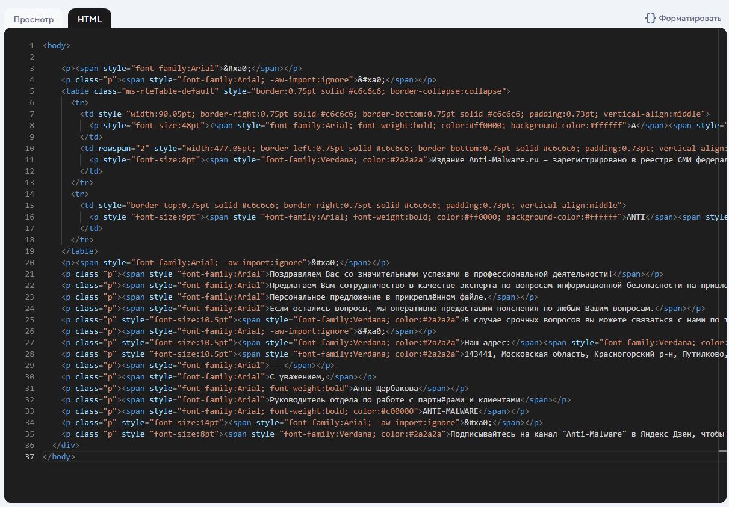Click line number 37 in gutter

click(30, 457)
